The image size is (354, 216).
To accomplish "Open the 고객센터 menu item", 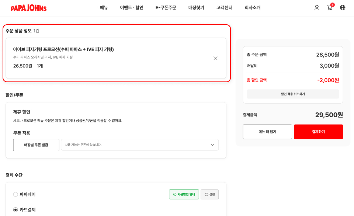I will 224,8.
